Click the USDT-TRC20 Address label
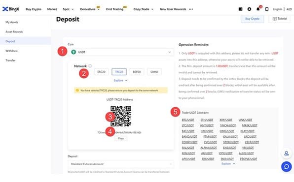This screenshot has width=294, height=182. tap(120, 99)
